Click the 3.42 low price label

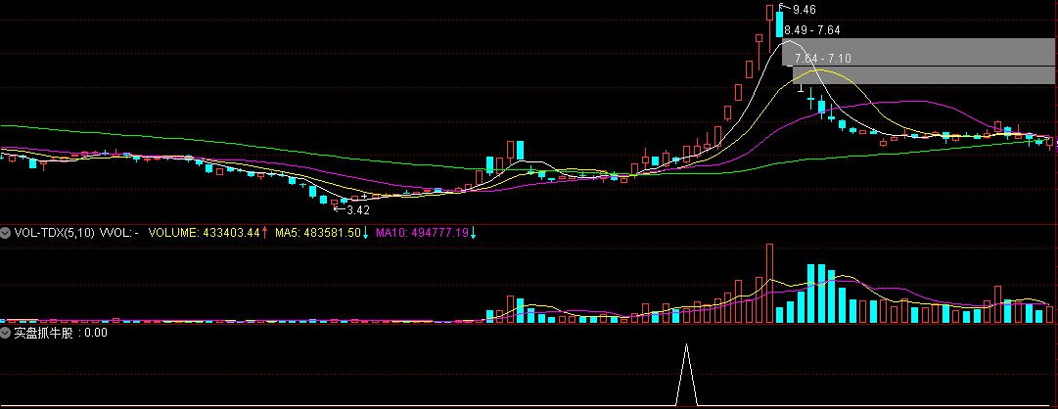[358, 210]
